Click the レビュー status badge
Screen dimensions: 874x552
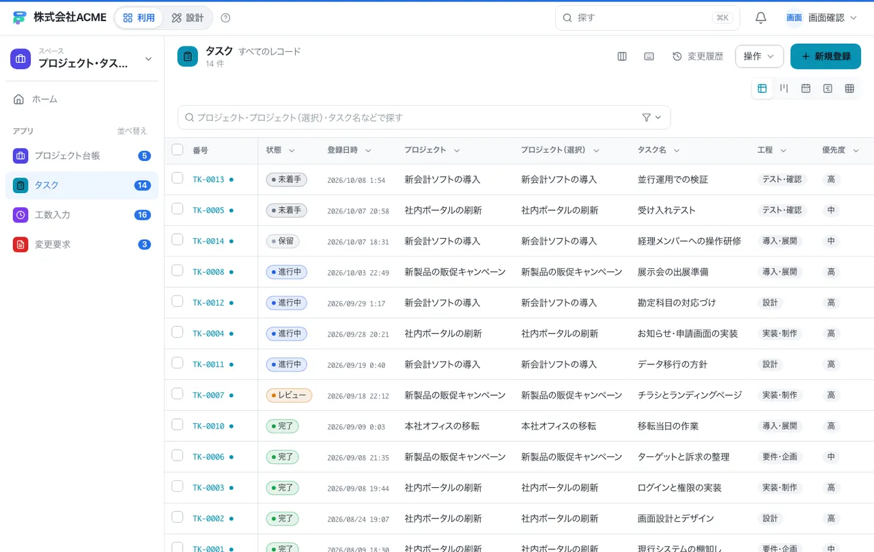pyautogui.click(x=289, y=395)
